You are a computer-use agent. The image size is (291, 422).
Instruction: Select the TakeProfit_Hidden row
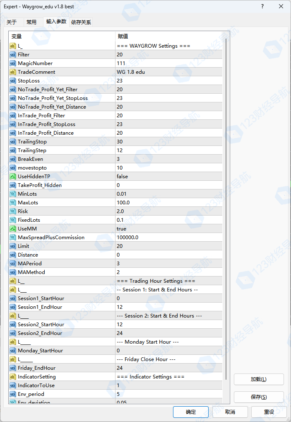(115, 185)
